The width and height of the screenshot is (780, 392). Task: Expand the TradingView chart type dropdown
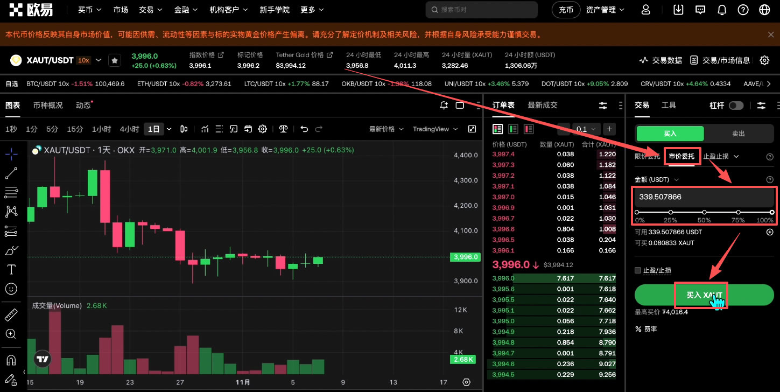coord(455,129)
